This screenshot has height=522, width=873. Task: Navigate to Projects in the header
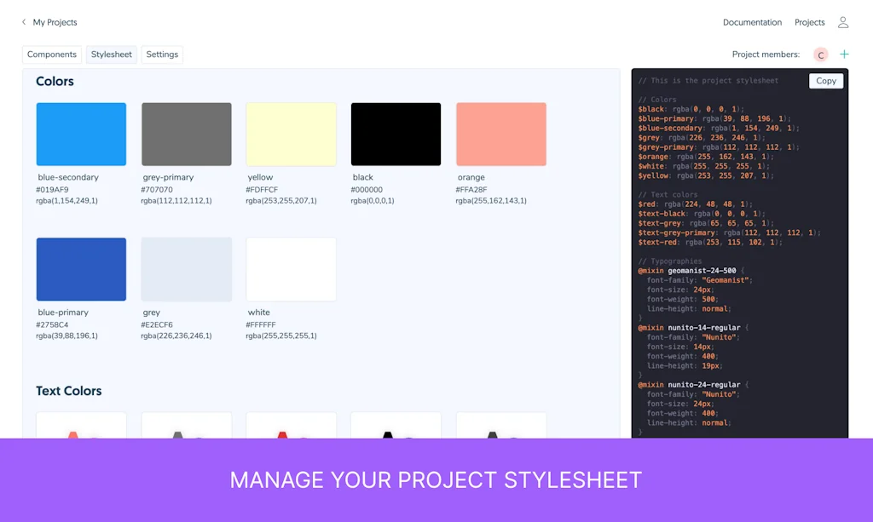[809, 22]
